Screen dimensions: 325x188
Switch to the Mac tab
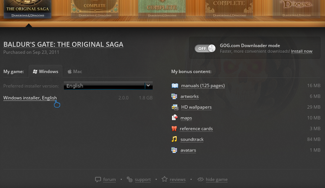coord(75,72)
